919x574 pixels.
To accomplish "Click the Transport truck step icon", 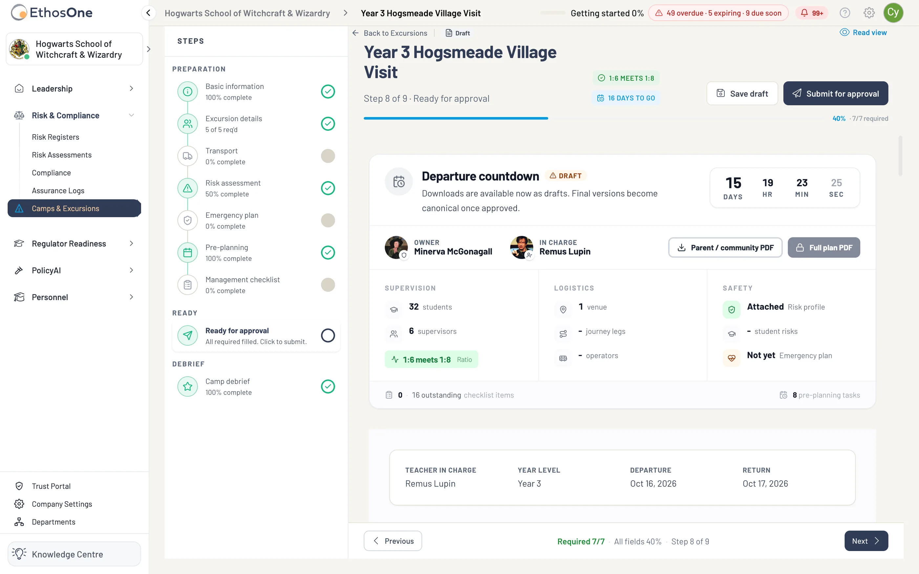I will (x=188, y=156).
